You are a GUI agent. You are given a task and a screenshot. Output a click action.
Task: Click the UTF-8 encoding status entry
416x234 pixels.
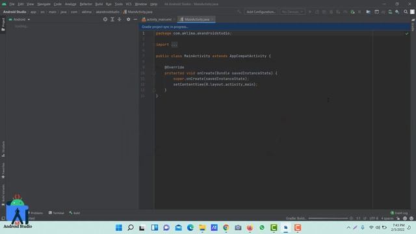[x=374, y=218]
